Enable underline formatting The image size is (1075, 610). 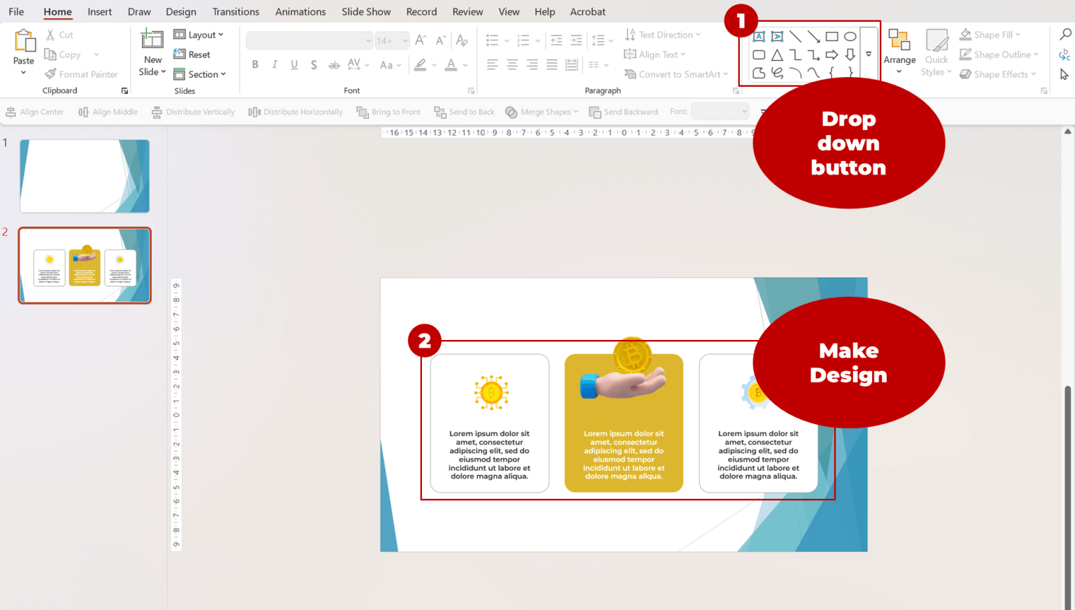click(x=293, y=64)
